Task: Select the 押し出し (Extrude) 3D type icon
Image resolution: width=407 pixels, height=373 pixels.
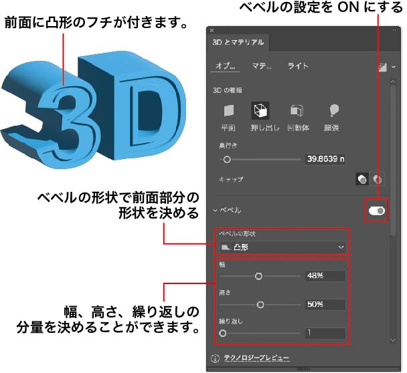Action: coord(260,111)
